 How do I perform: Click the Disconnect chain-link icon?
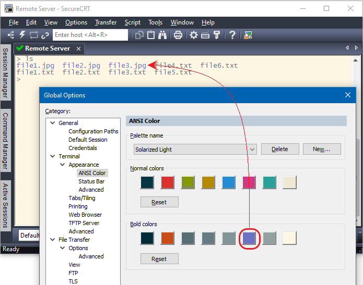pyautogui.click(x=45, y=35)
